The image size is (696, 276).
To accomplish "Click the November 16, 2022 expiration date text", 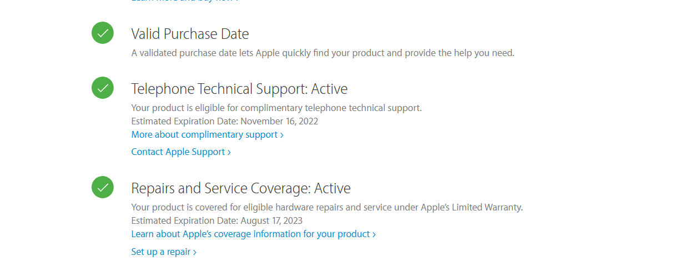I will [279, 121].
